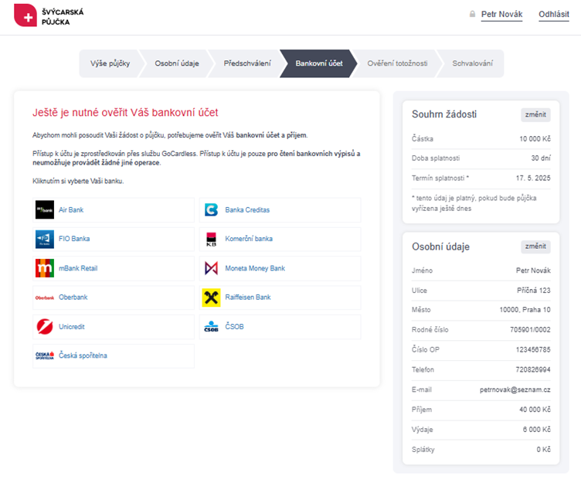Viewport: 581px width, 483px height.
Task: Open Ověření totožnosti step
Action: [x=397, y=63]
